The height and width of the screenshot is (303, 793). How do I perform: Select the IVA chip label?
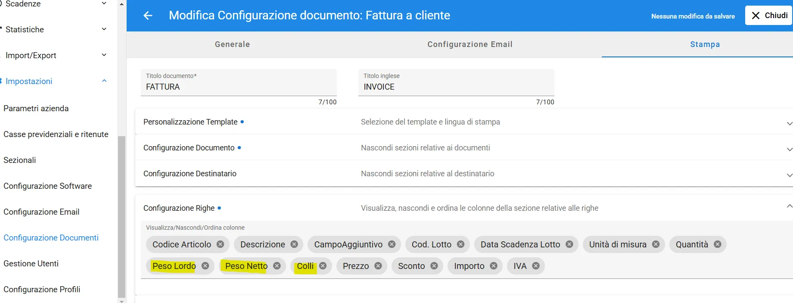click(x=520, y=266)
